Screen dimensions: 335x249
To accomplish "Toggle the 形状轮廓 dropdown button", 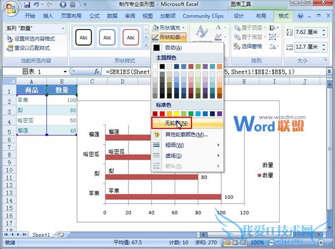I will 169,37.
